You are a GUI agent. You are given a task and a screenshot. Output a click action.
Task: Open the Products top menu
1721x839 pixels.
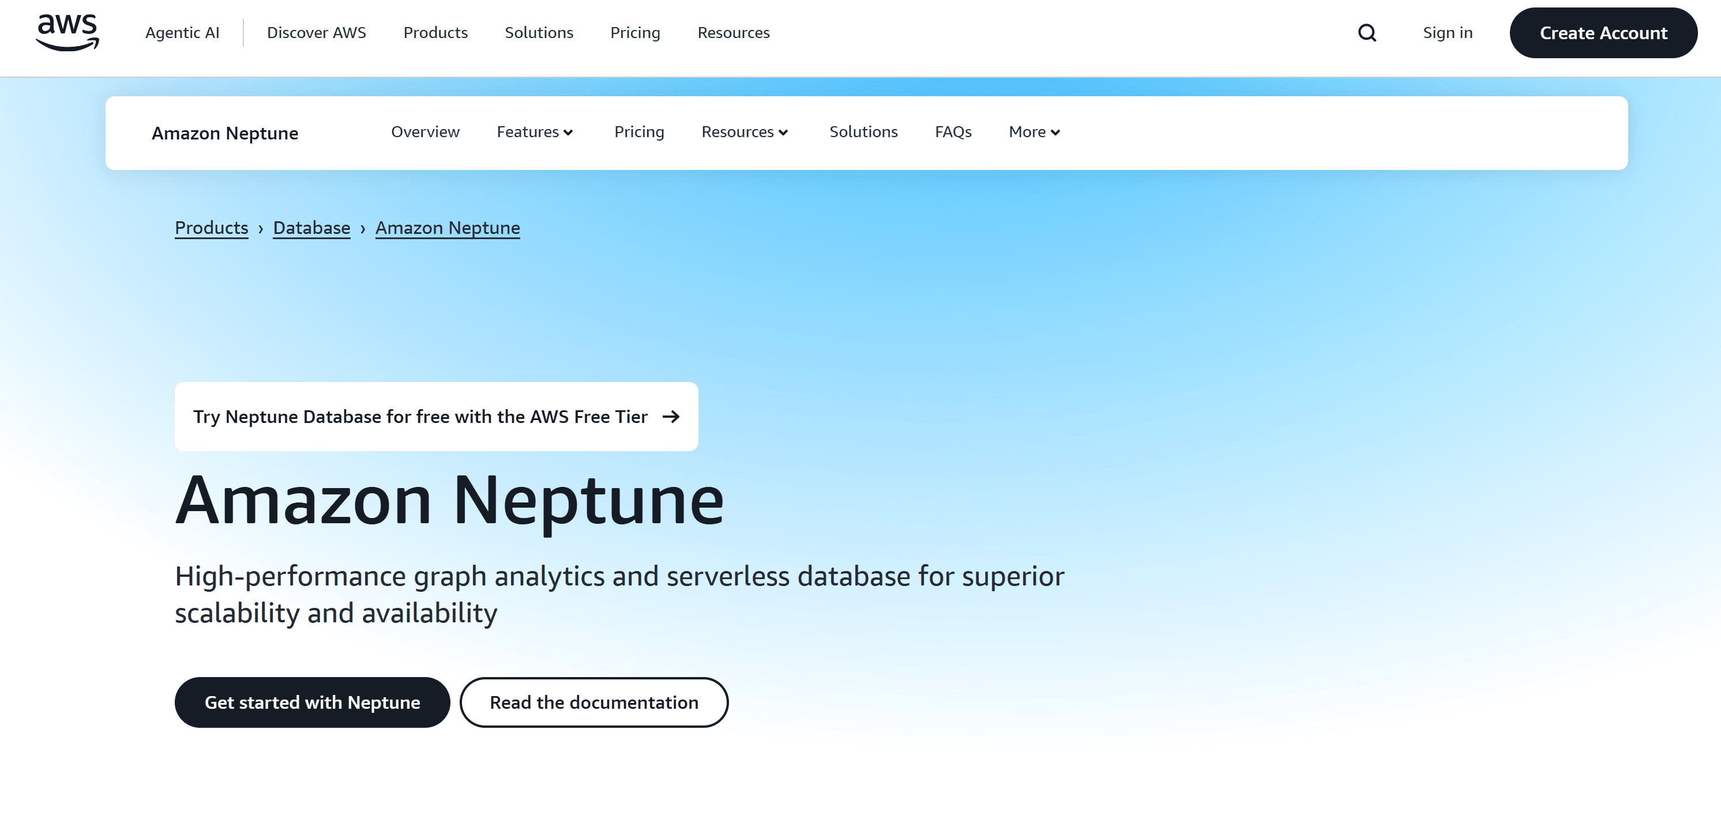point(435,33)
